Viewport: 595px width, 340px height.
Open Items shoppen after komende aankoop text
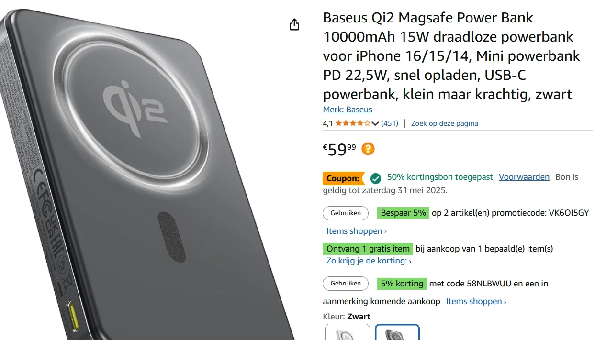coord(476,301)
